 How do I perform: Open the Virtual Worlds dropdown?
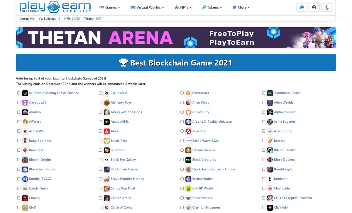click(147, 7)
